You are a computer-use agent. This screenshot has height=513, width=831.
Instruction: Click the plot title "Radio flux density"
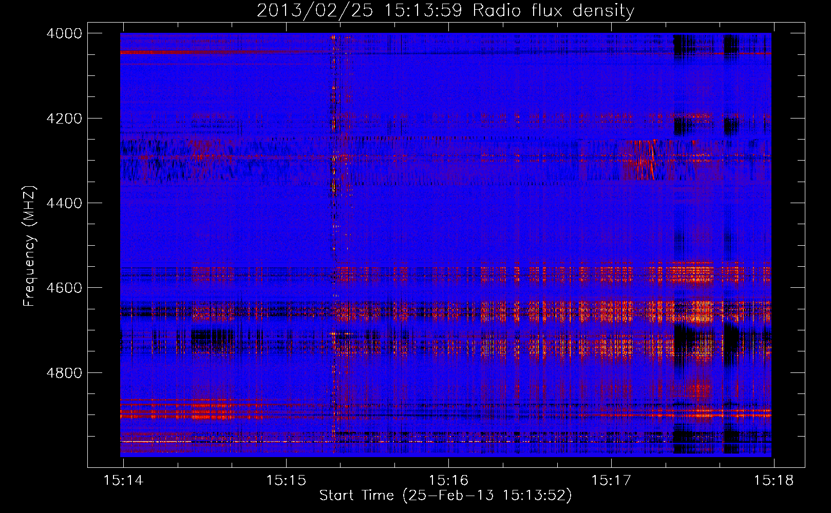click(x=554, y=10)
